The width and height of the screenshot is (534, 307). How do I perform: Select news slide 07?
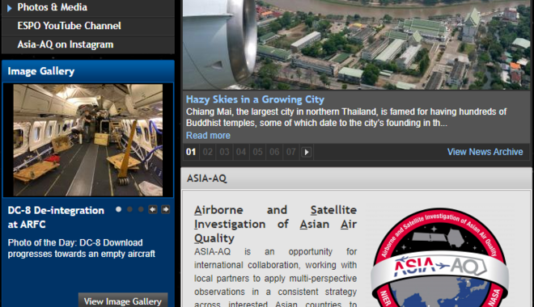pos(290,152)
